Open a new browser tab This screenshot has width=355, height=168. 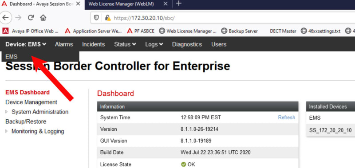click(179, 4)
